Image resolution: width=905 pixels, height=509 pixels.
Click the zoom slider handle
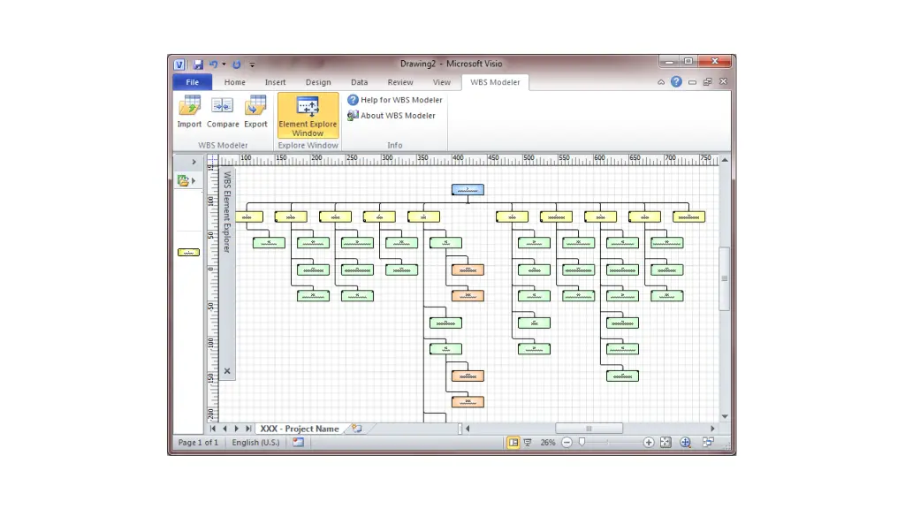[x=582, y=442]
